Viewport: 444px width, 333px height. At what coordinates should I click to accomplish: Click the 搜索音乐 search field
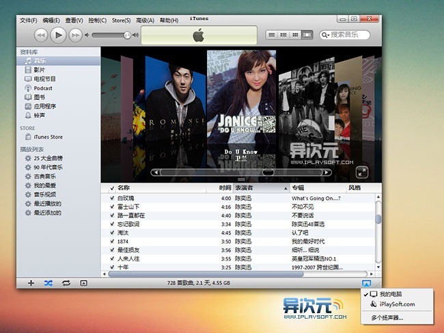(x=344, y=35)
